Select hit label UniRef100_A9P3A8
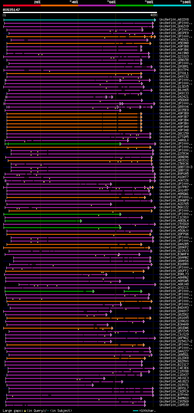 coord(175,130)
